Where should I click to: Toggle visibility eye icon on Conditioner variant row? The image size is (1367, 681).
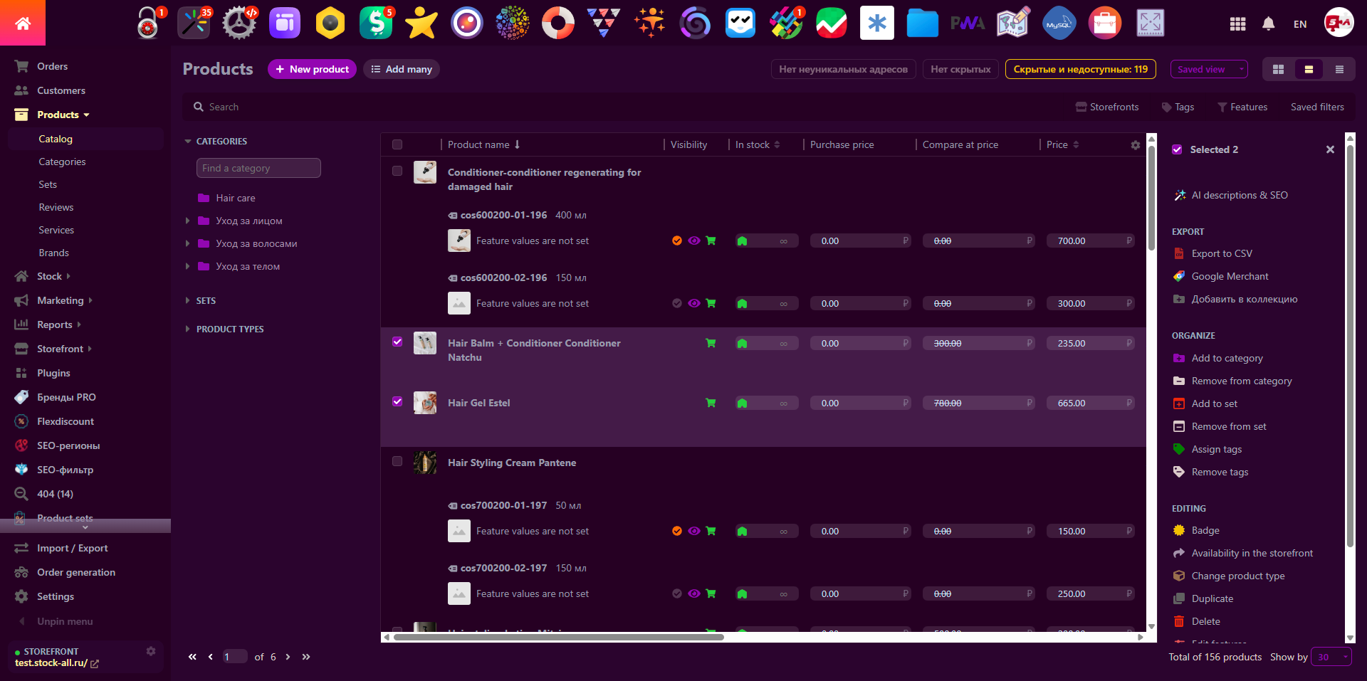[x=694, y=241]
